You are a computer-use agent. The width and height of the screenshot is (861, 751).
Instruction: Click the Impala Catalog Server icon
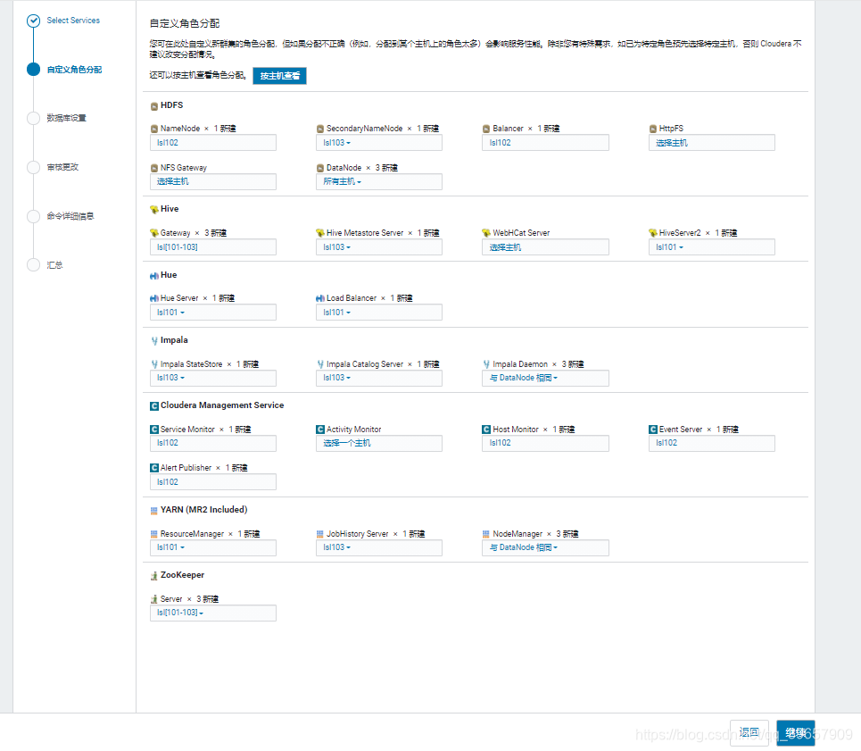pyautogui.click(x=320, y=364)
